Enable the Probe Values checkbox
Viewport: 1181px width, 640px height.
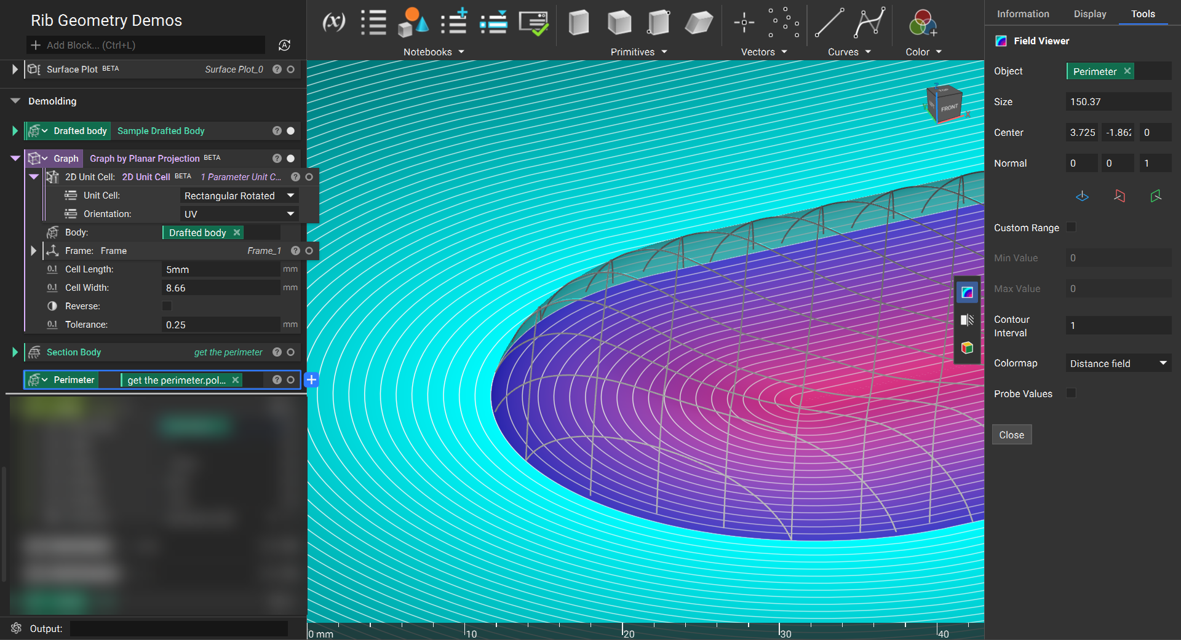(1071, 393)
